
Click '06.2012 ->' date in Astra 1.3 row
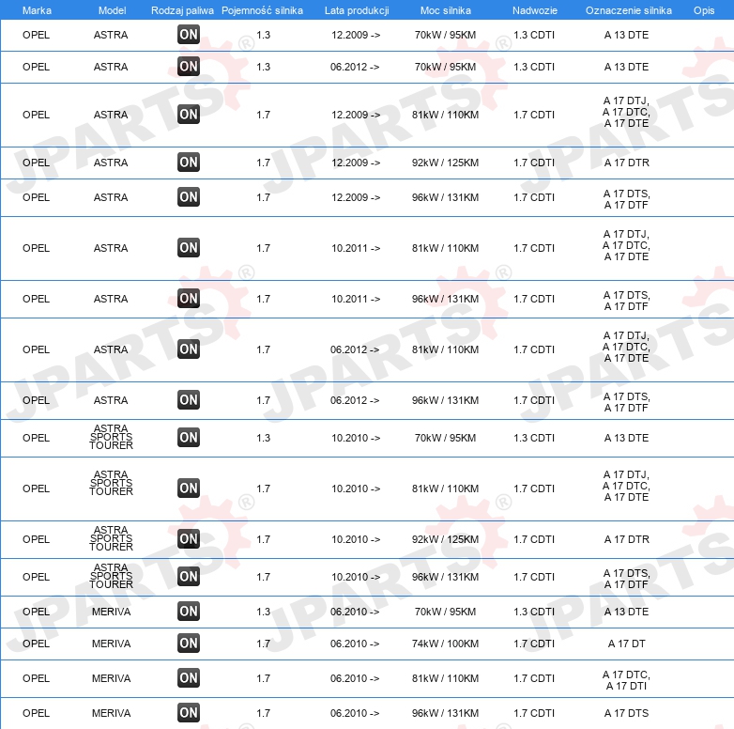355,67
